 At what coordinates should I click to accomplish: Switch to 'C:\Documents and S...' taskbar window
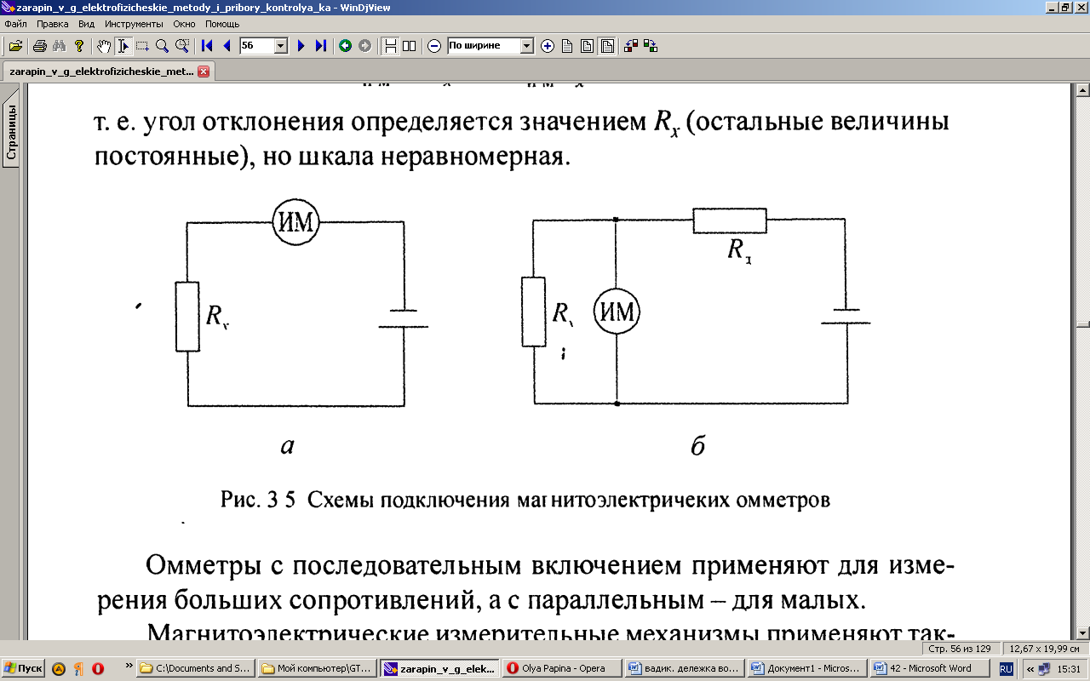[196, 668]
